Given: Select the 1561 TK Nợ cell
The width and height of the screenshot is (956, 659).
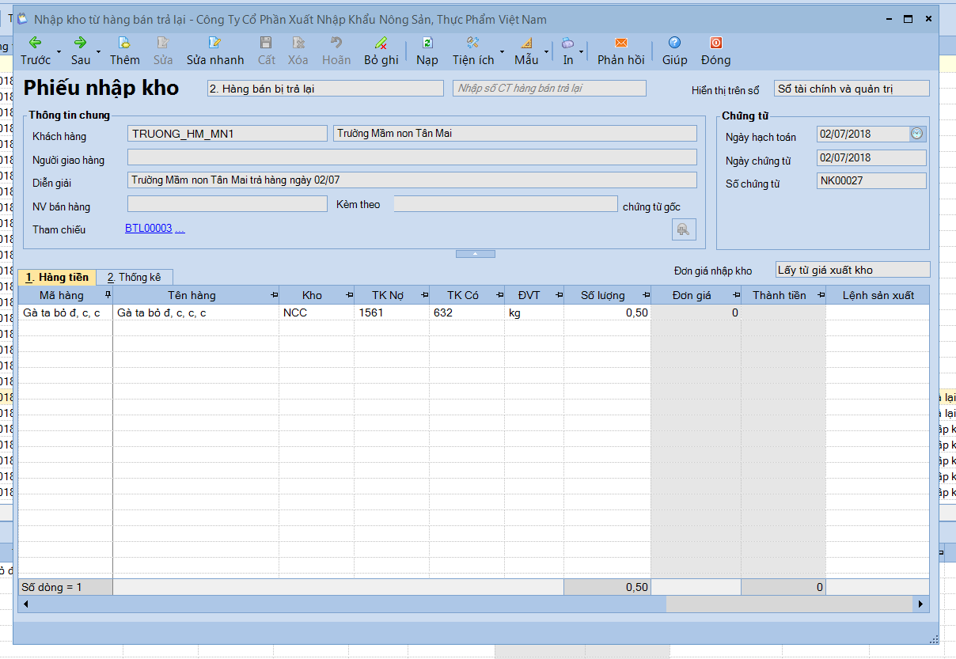Looking at the screenshot, I should click(392, 312).
